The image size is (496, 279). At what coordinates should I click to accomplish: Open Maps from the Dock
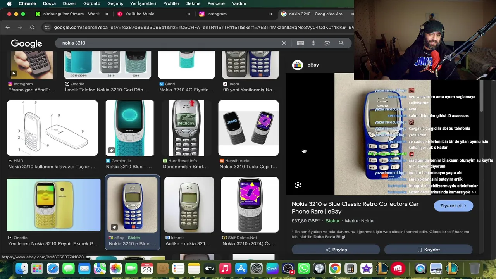click(100, 268)
